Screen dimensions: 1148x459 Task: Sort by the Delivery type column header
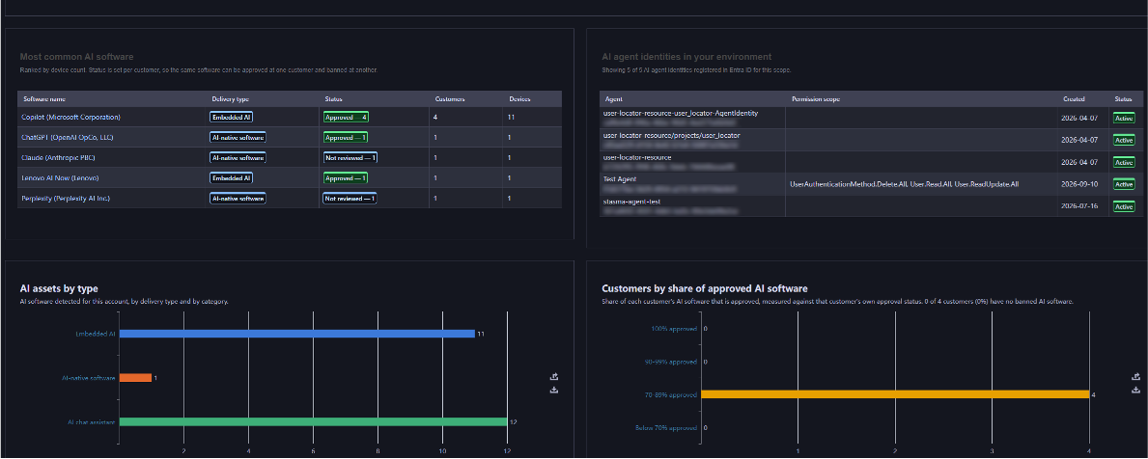click(x=229, y=98)
